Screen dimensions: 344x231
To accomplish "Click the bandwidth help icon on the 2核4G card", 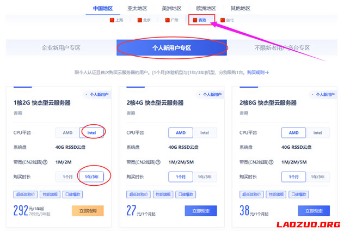I will coord(158,162).
